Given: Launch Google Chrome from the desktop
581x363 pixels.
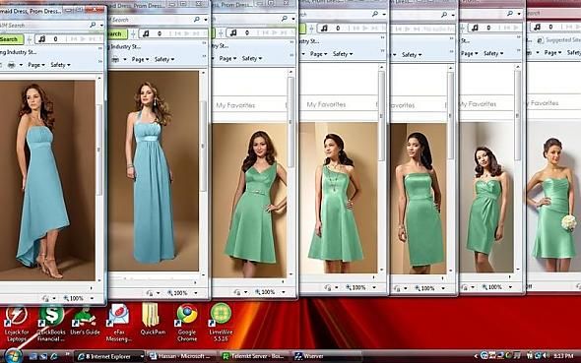Looking at the screenshot, I should [187, 322].
